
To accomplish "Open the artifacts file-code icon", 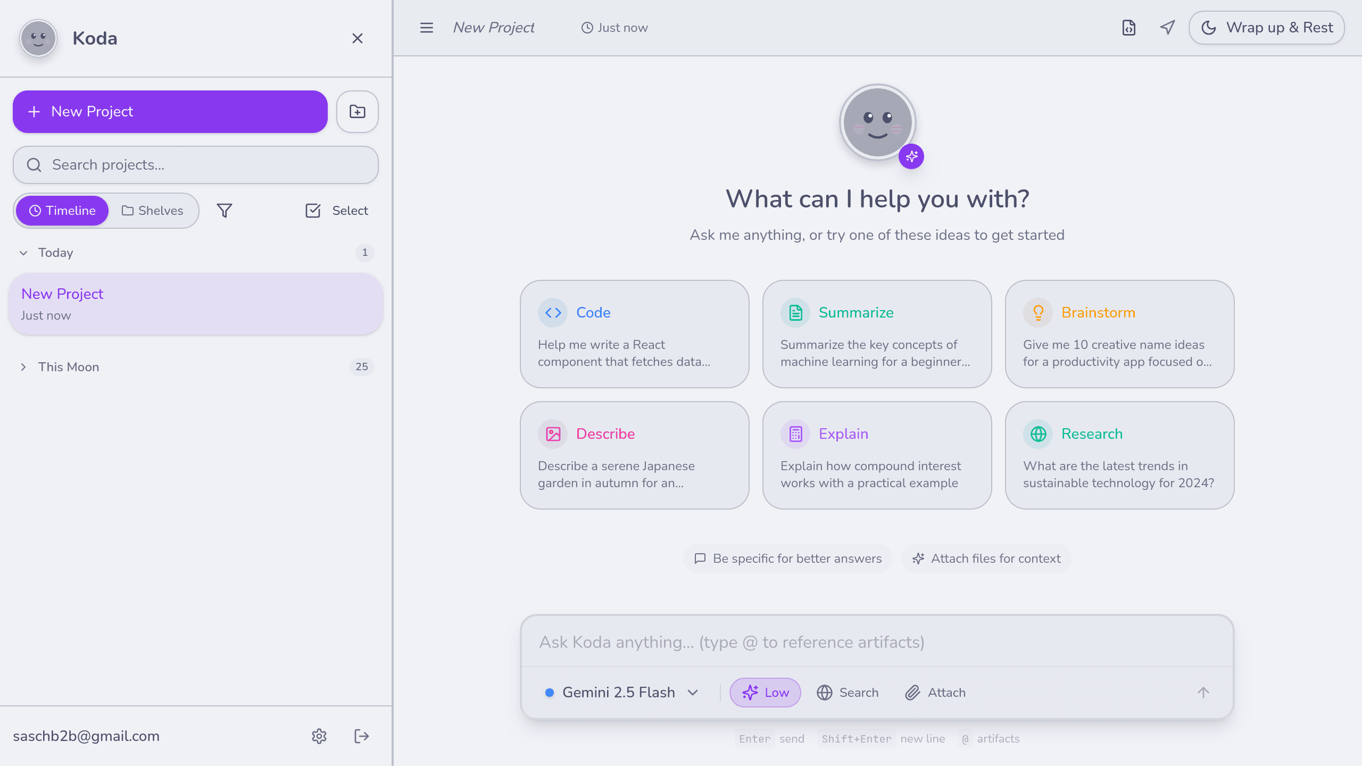I will coord(1128,28).
